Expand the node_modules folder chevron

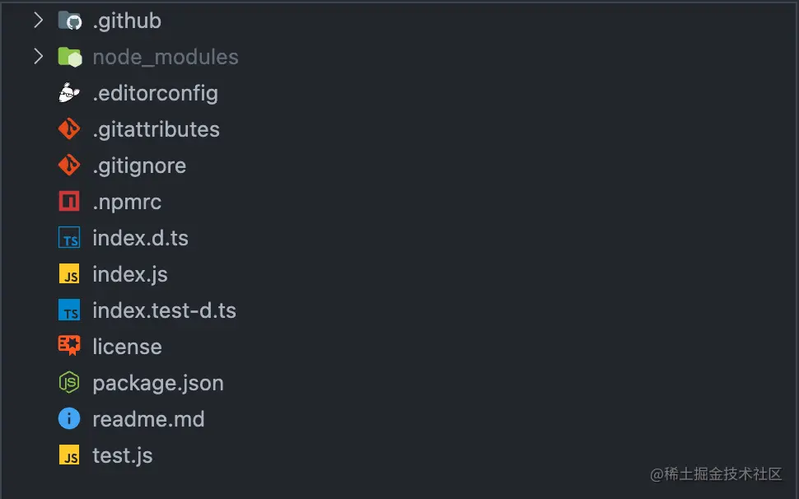38,57
